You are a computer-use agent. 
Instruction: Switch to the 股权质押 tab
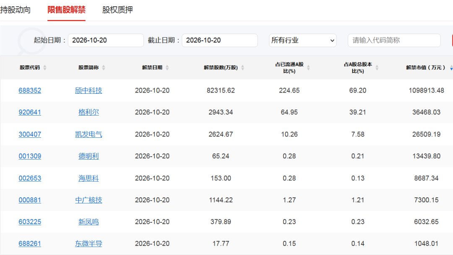tap(117, 10)
